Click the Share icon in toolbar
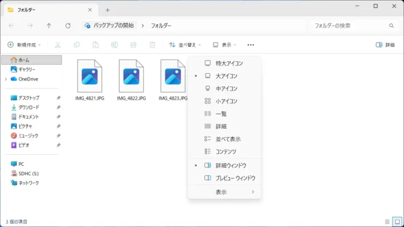The height and width of the screenshot is (227, 404). coord(133,45)
